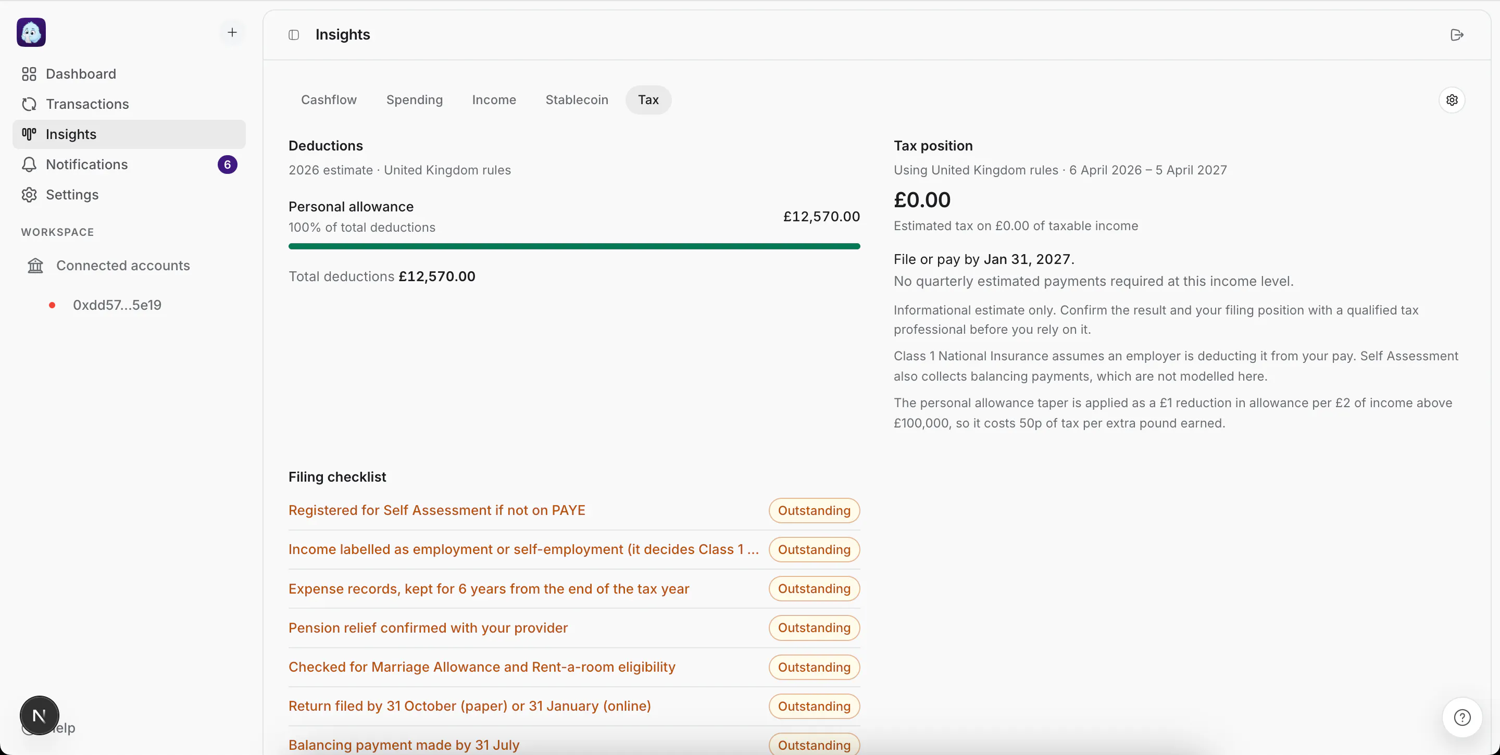1500x755 pixels.
Task: Switch to the Stablecoin tab
Action: coord(577,100)
